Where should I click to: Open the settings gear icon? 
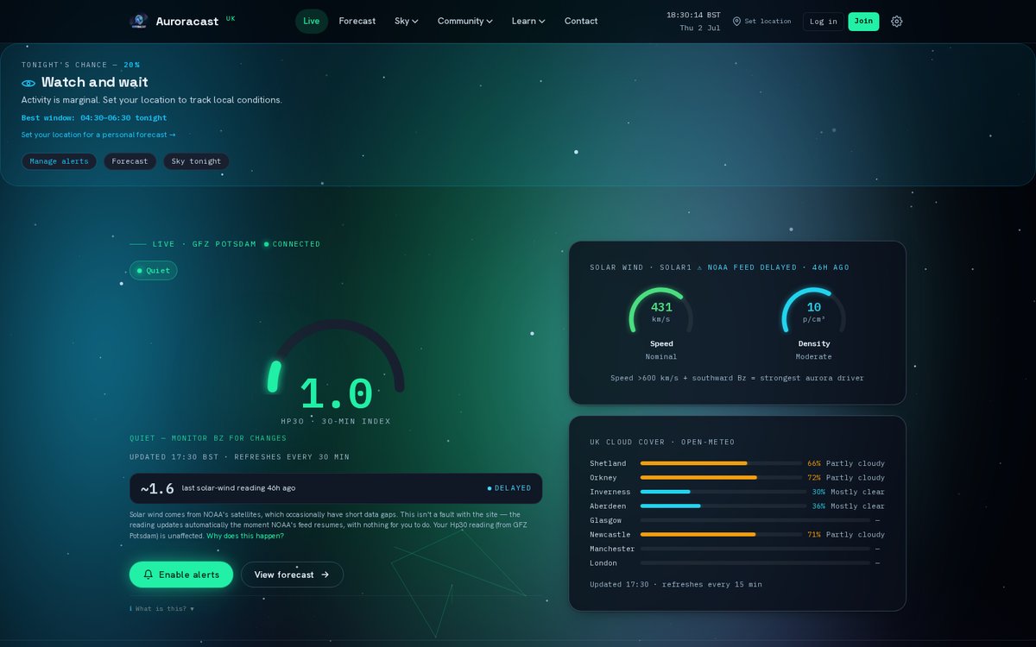(896, 22)
